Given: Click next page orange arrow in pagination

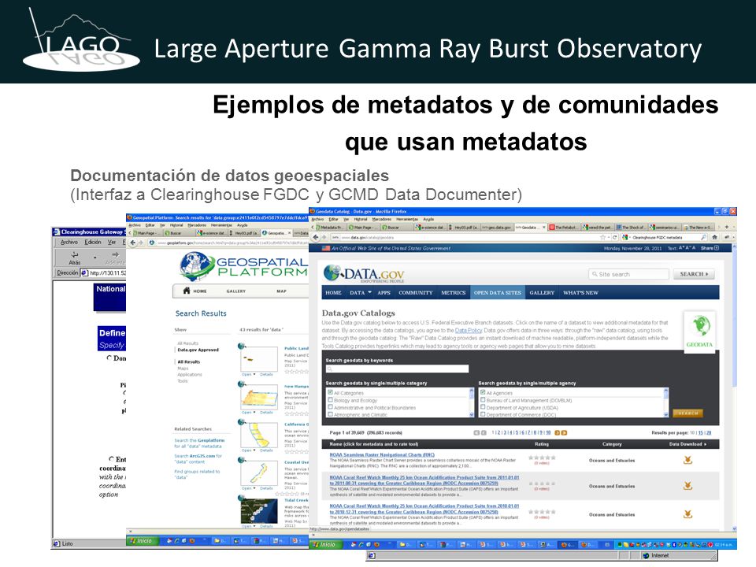Looking at the screenshot, I should pos(558,432).
